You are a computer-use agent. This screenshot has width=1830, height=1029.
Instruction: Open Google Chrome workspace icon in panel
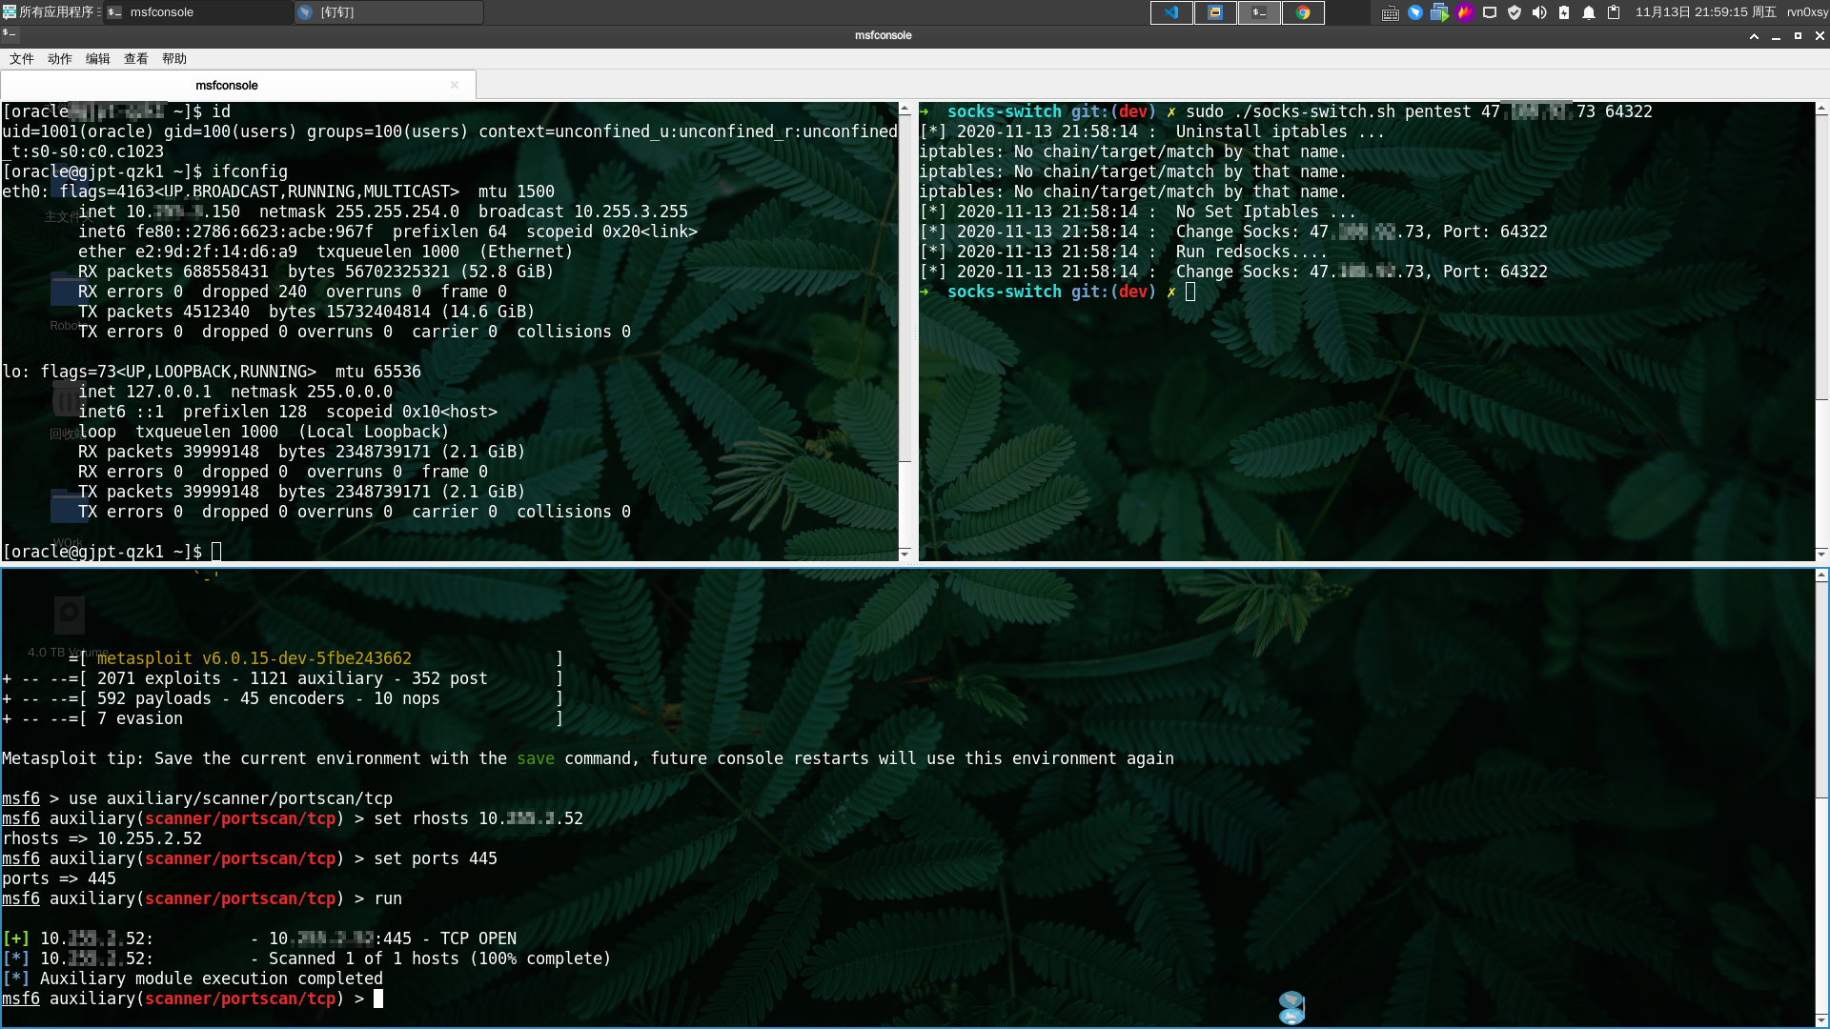coord(1303,12)
